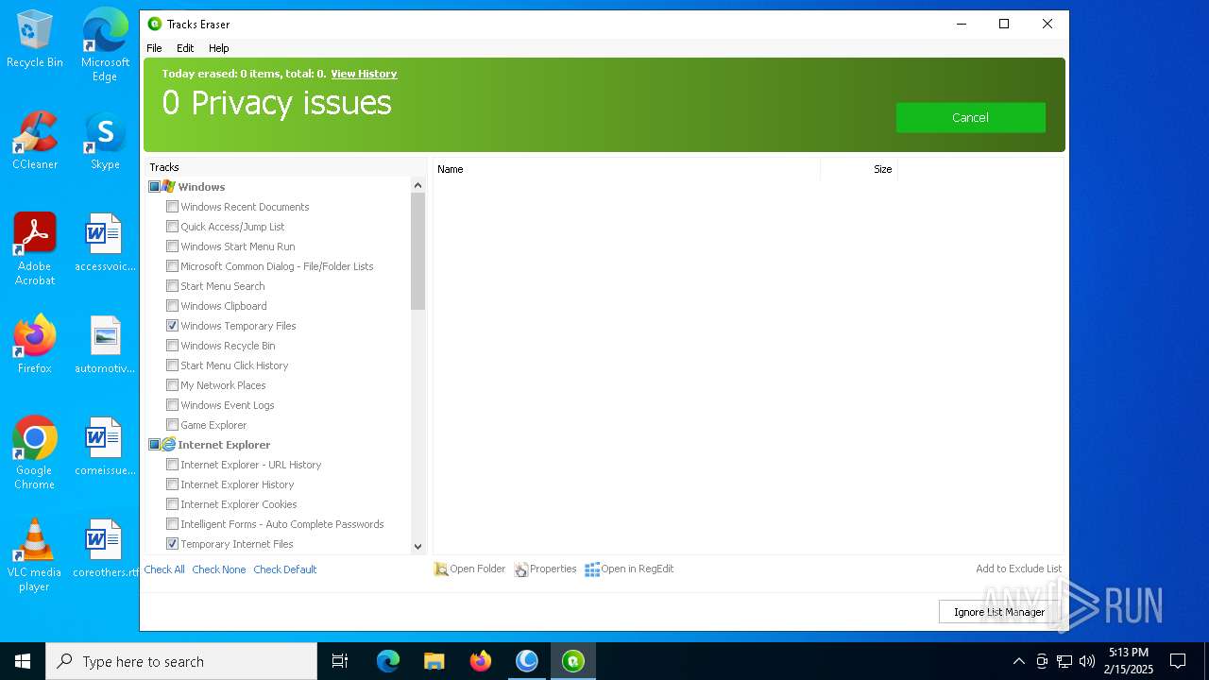Select the Game Explorer row text
This screenshot has width=1209, height=680.
pos(213,425)
